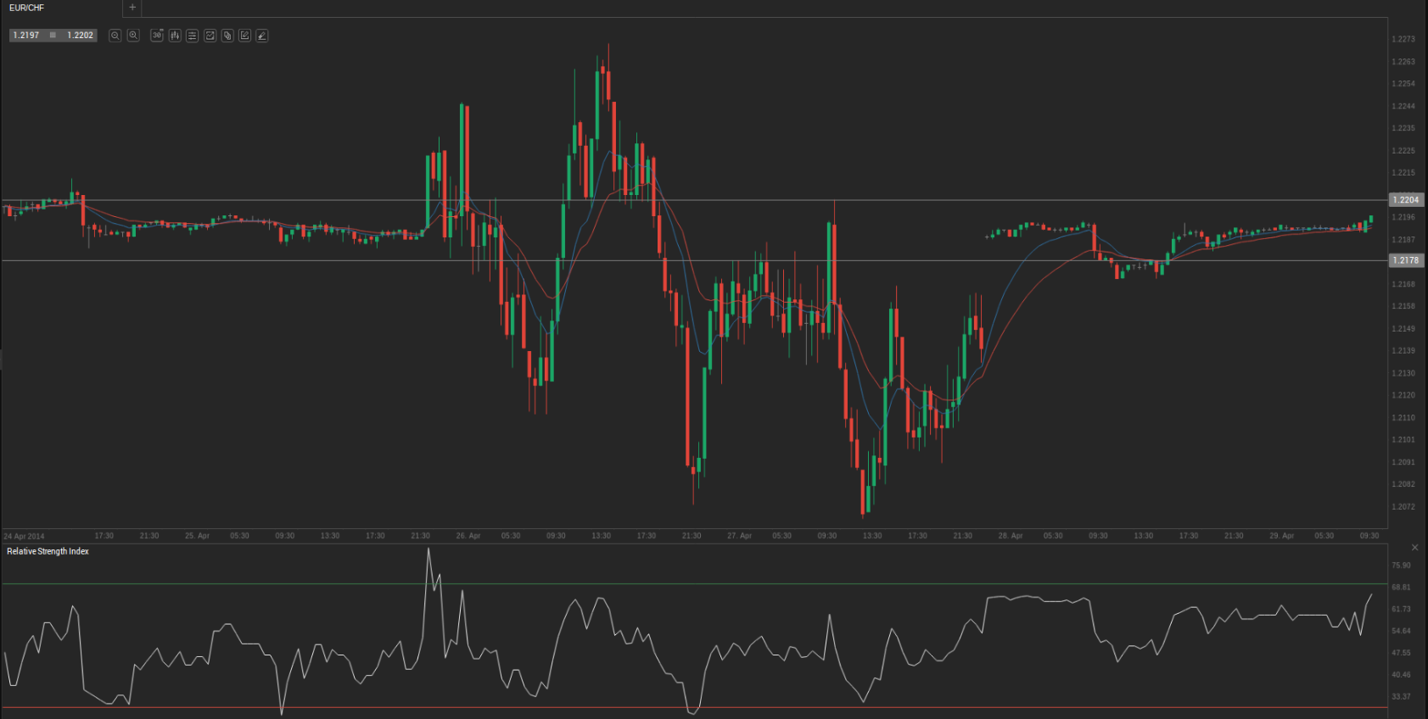
Task: Click the 26. Apr date label
Action: coord(468,536)
